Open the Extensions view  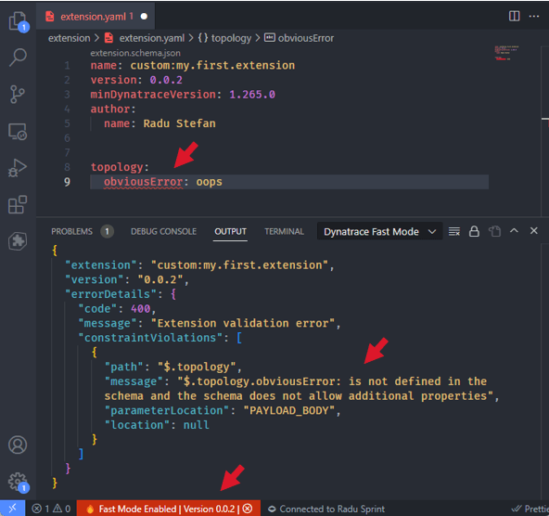point(18,204)
